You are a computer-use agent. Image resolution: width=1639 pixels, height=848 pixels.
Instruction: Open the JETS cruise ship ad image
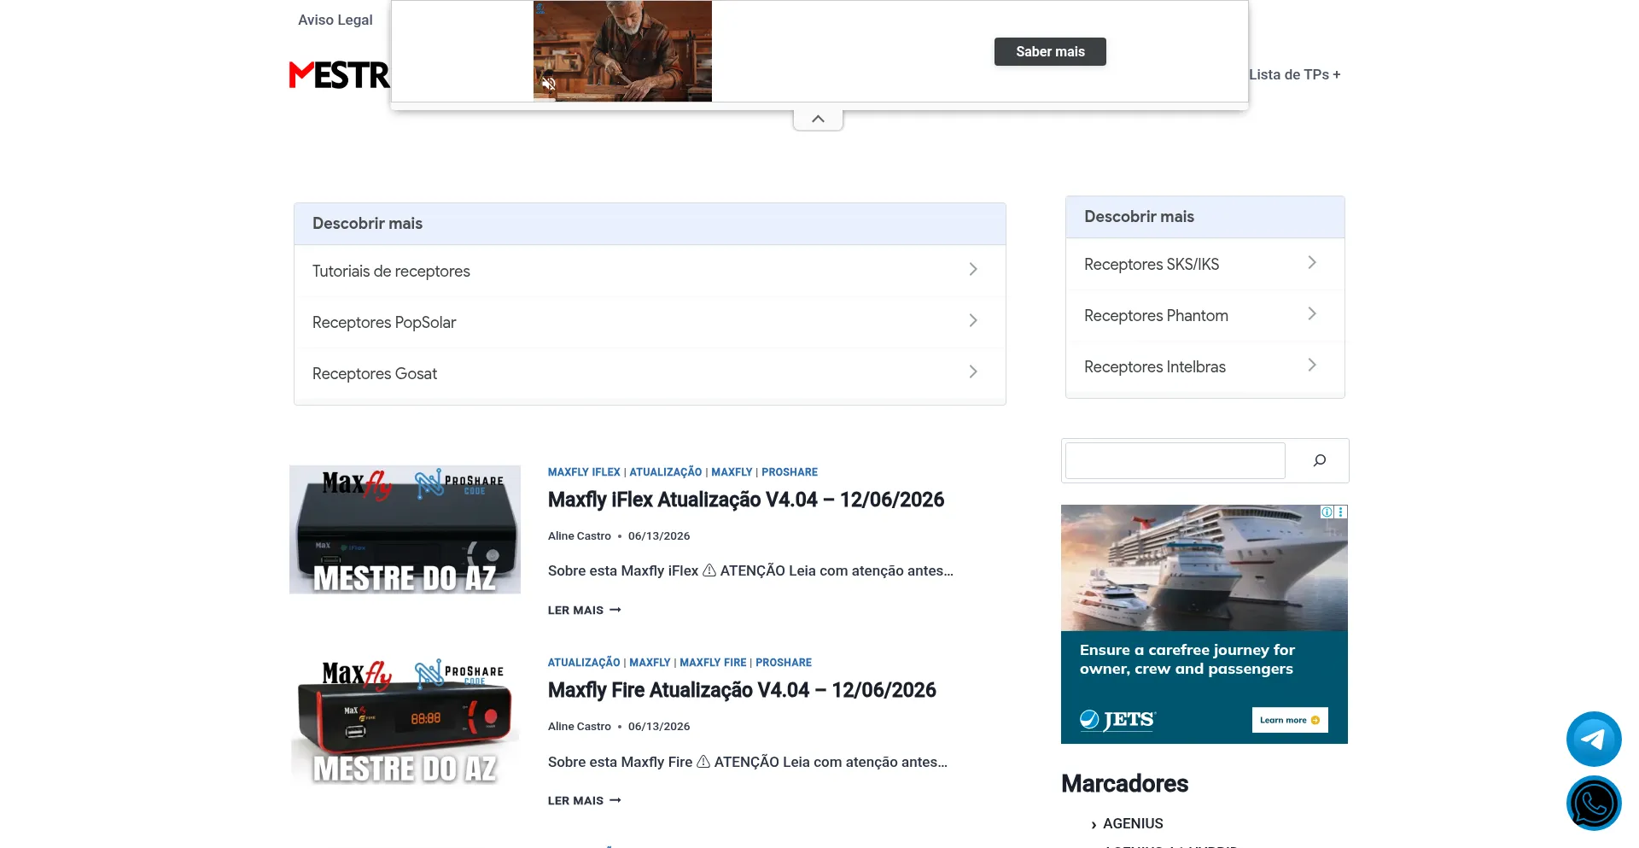(x=1204, y=568)
